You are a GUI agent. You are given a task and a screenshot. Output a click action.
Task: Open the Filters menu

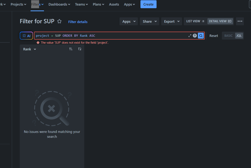coord(37,4)
